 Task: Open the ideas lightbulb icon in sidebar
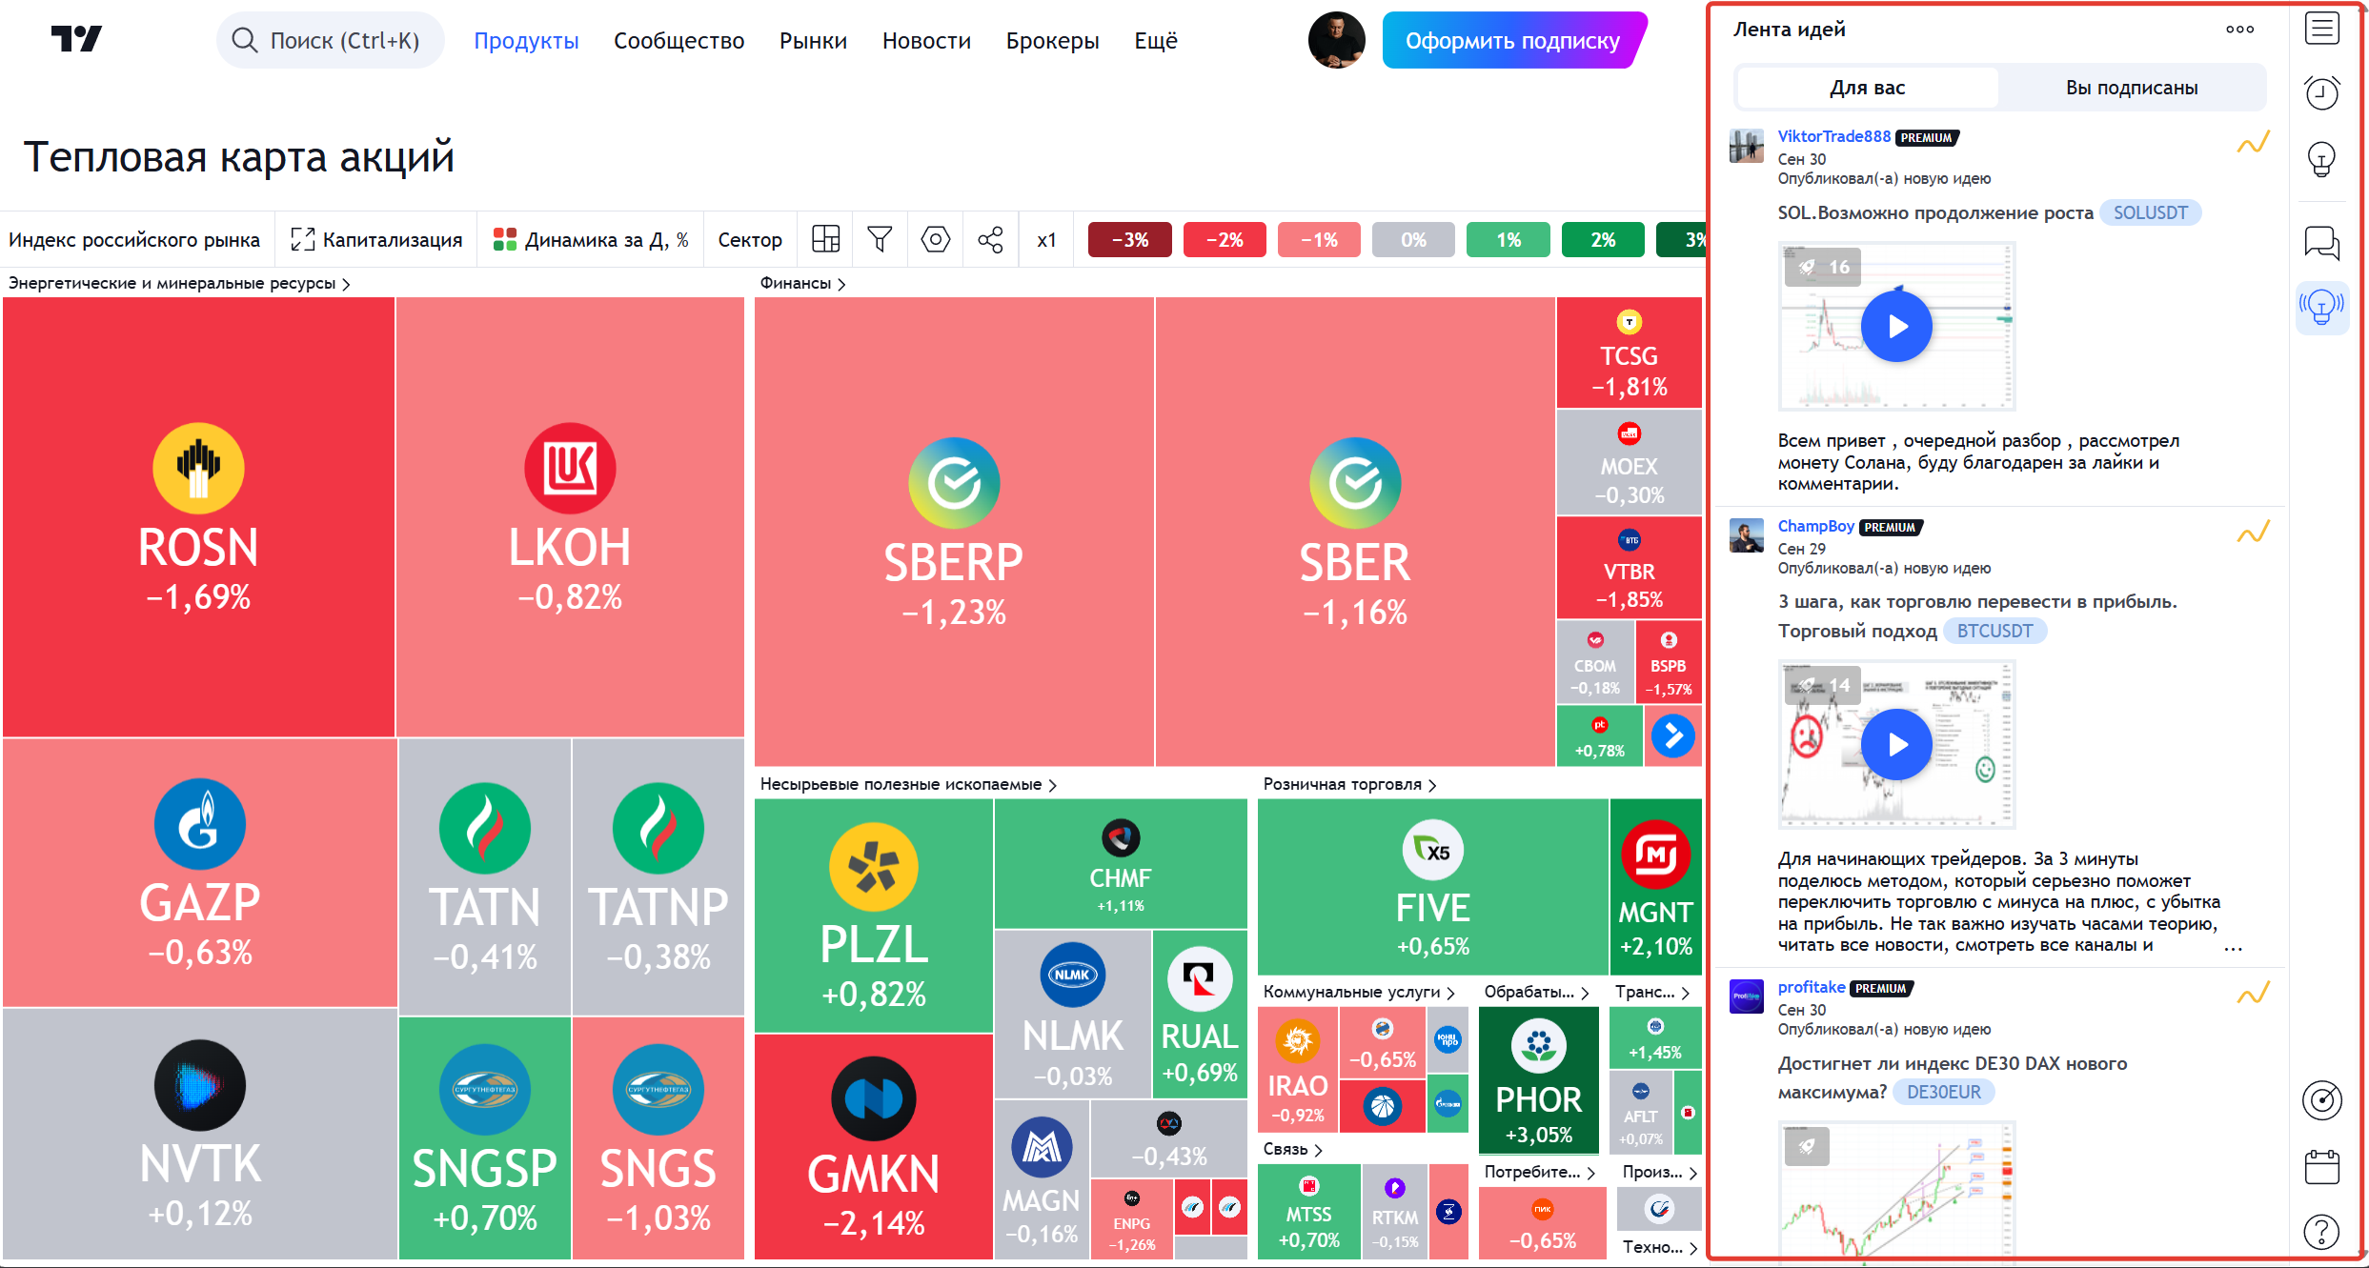(2321, 158)
